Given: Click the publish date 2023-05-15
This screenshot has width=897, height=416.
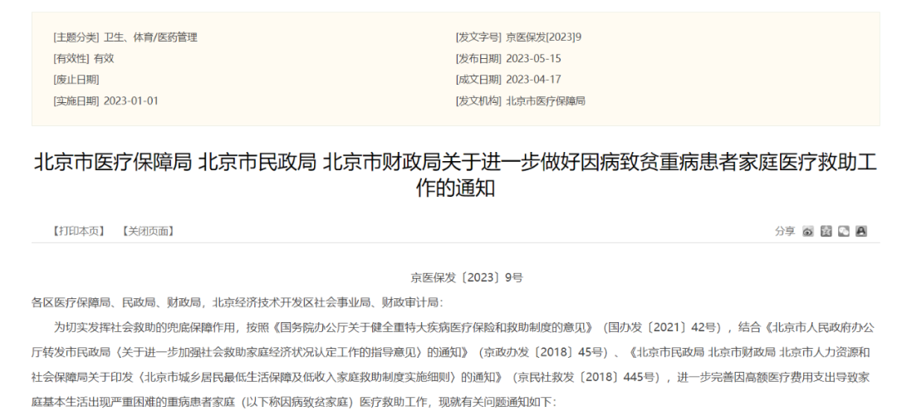Looking at the screenshot, I should click(534, 58).
